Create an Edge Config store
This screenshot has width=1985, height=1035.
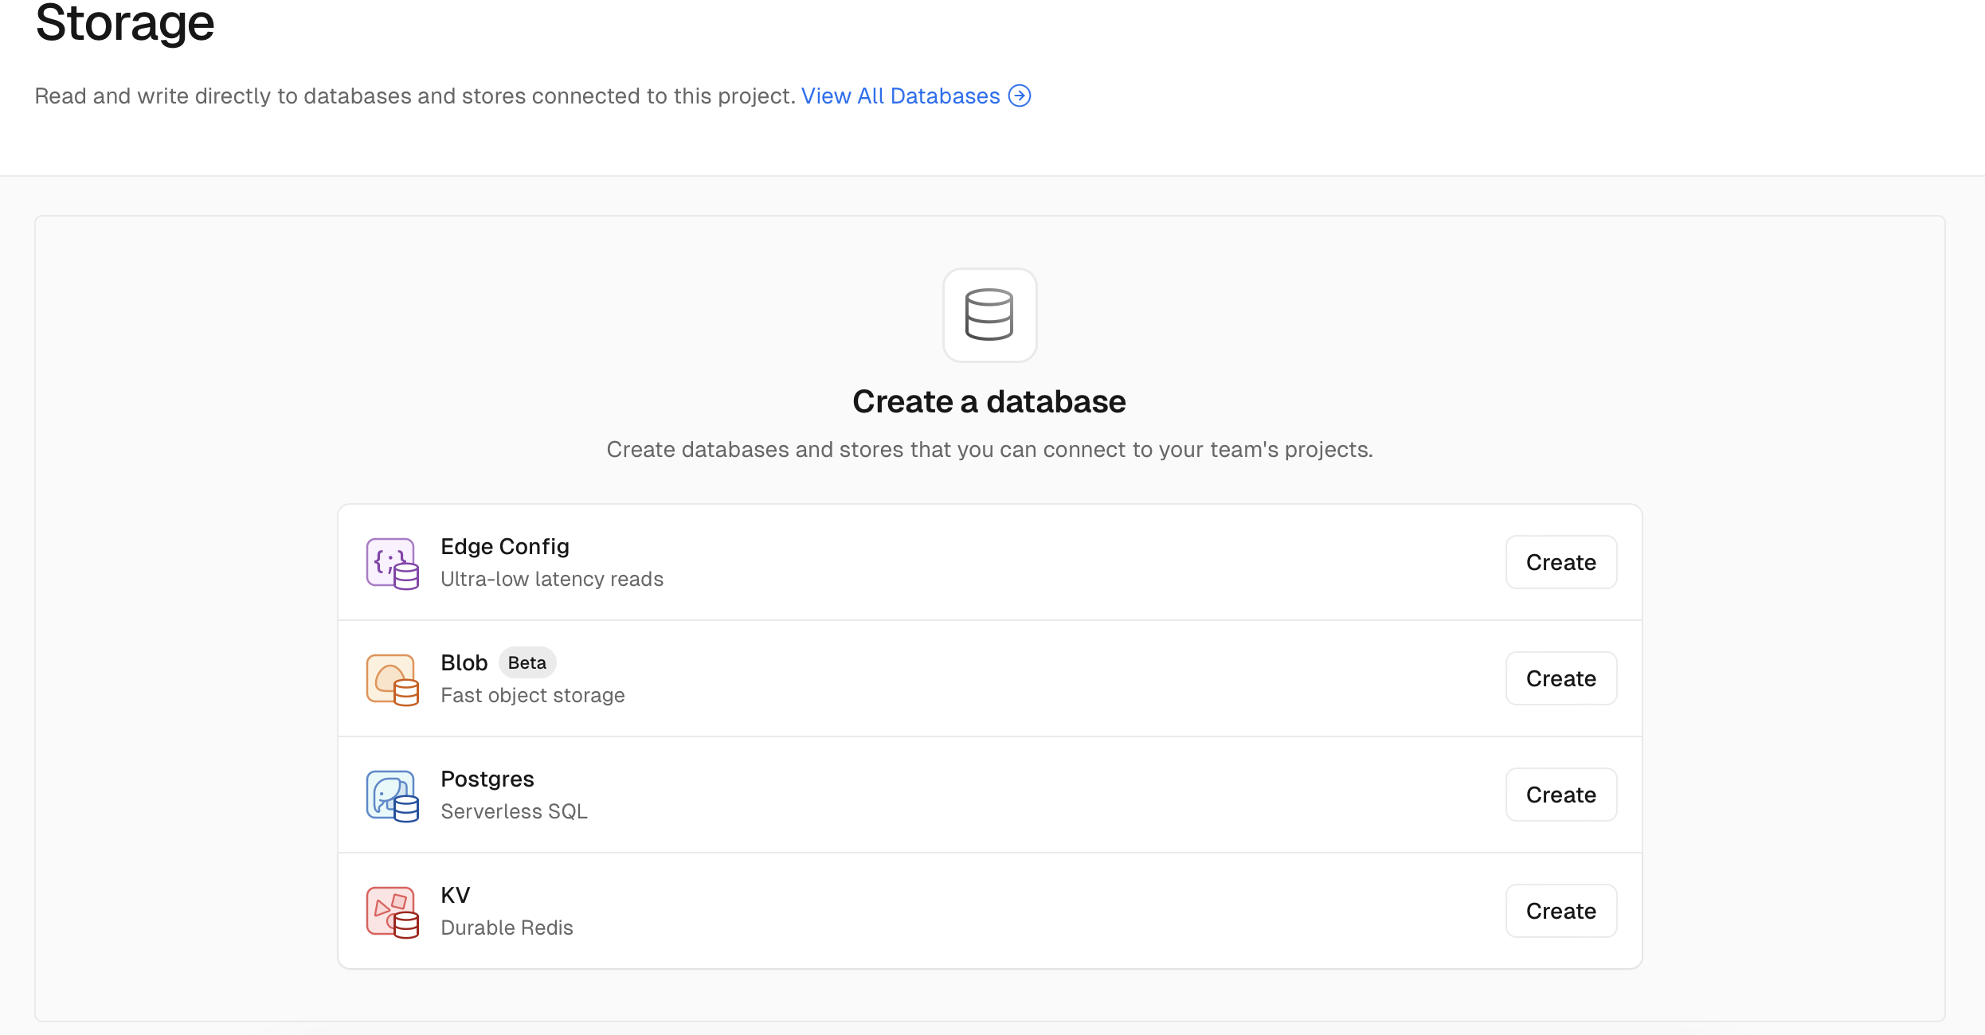click(1560, 562)
